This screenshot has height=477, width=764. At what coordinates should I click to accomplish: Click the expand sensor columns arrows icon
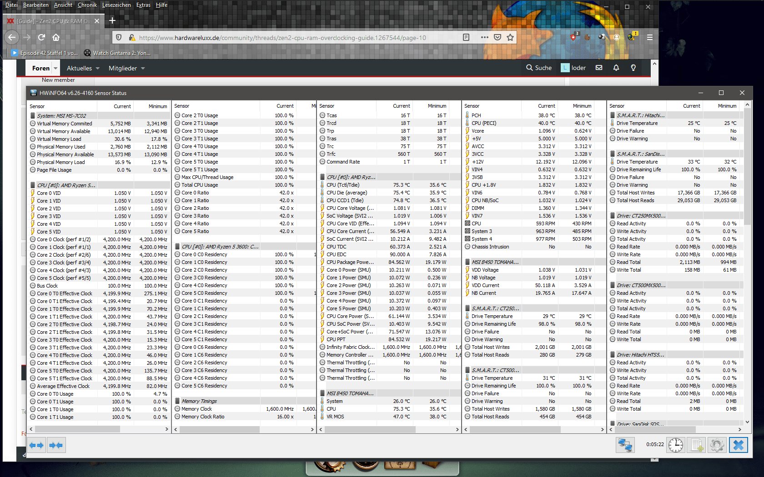[36, 445]
